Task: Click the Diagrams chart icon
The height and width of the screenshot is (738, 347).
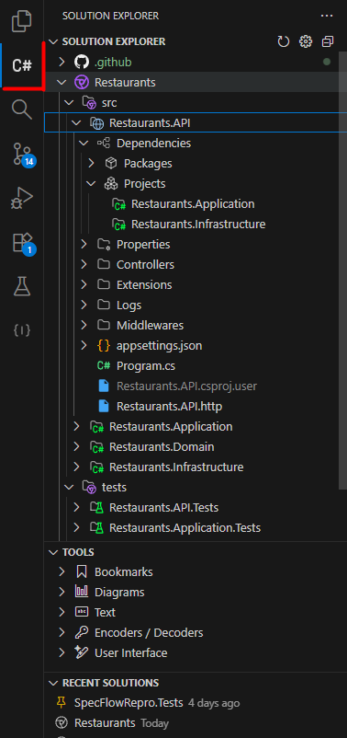Action: [x=82, y=592]
